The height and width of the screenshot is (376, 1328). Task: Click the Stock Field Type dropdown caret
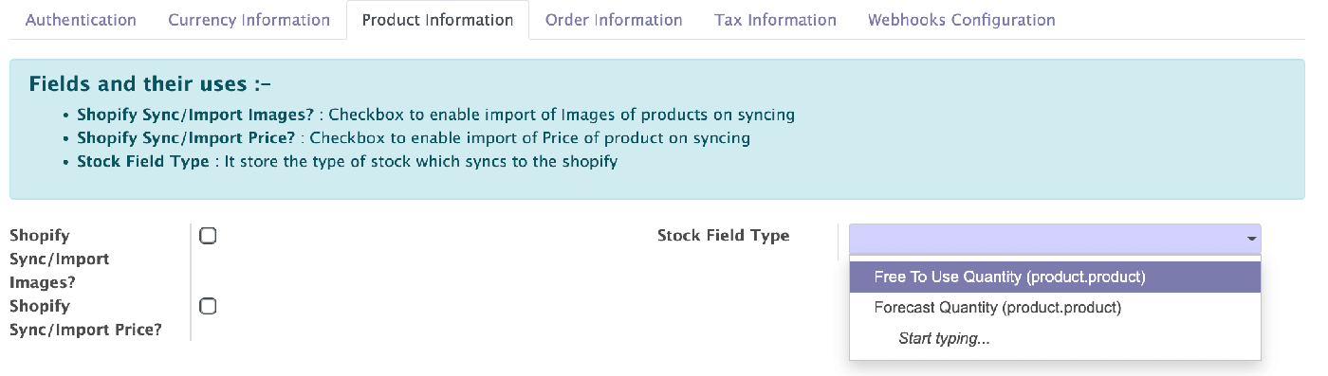[x=1251, y=239]
